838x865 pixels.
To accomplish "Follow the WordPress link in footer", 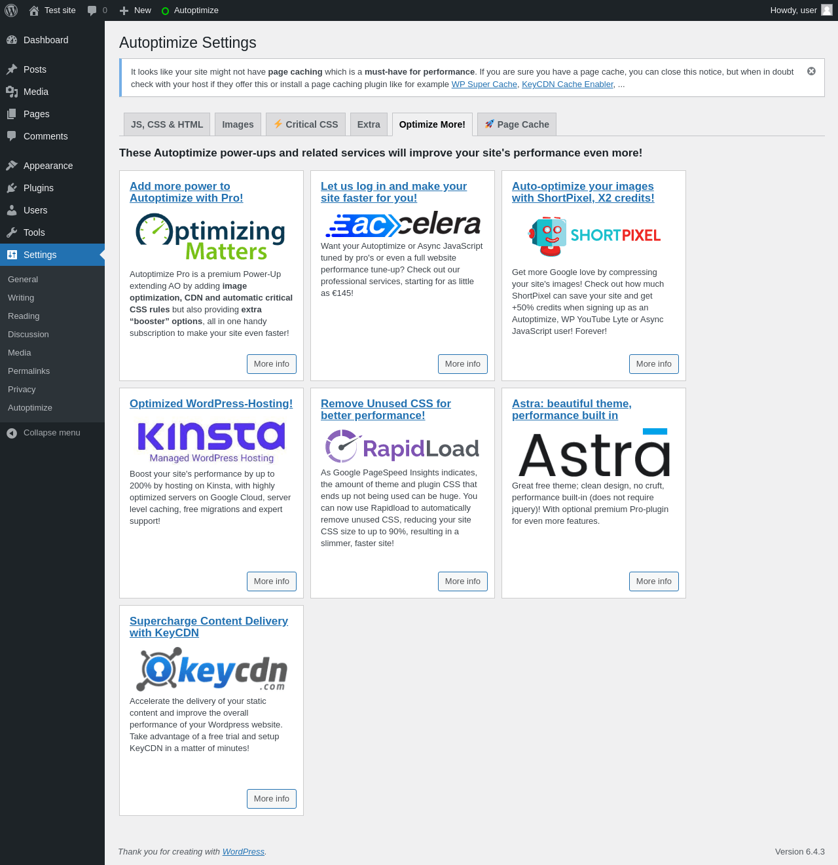I will click(x=244, y=852).
